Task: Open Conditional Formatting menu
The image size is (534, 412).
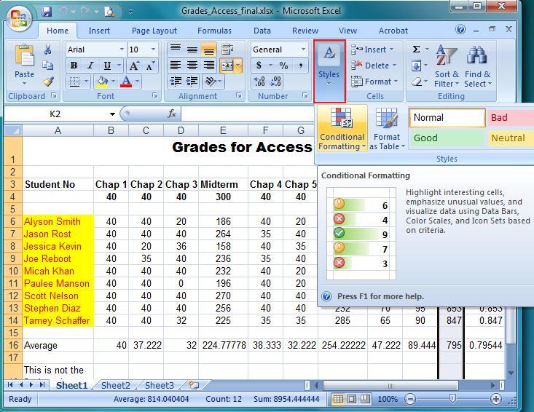Action: [x=342, y=129]
